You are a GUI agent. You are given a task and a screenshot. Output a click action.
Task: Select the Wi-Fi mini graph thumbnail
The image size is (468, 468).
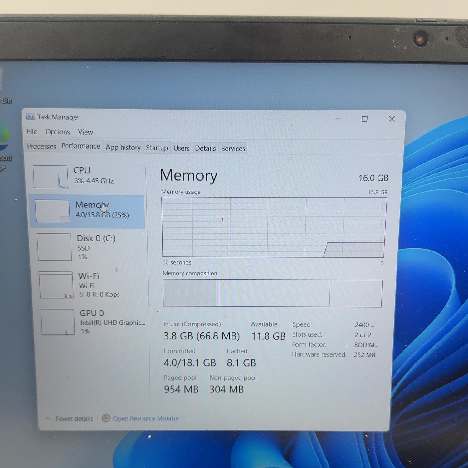(x=56, y=285)
